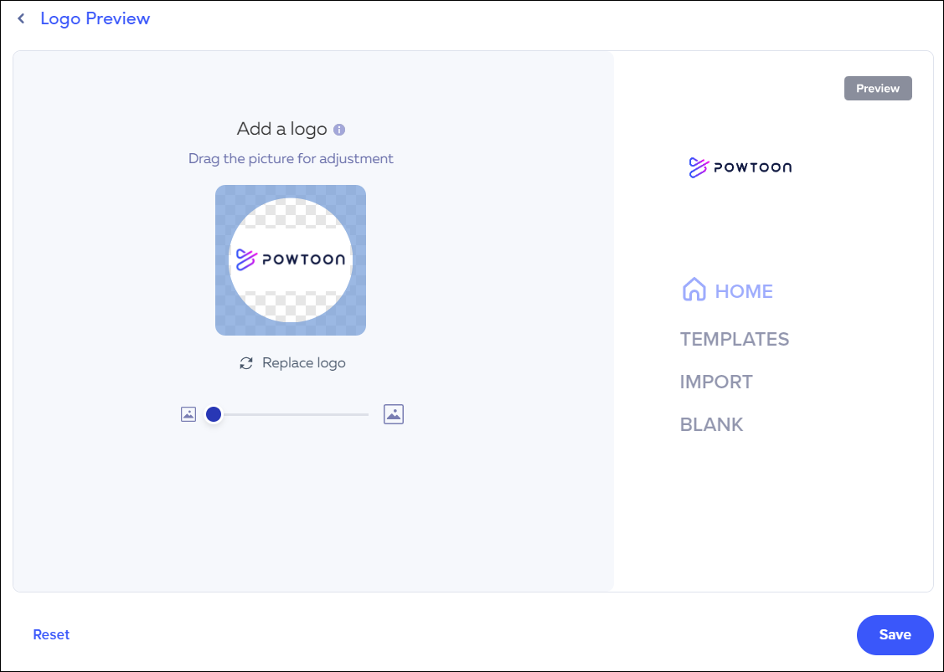Select IMPORT in the preview sidebar
Viewport: 944px width, 672px height.
pos(716,382)
